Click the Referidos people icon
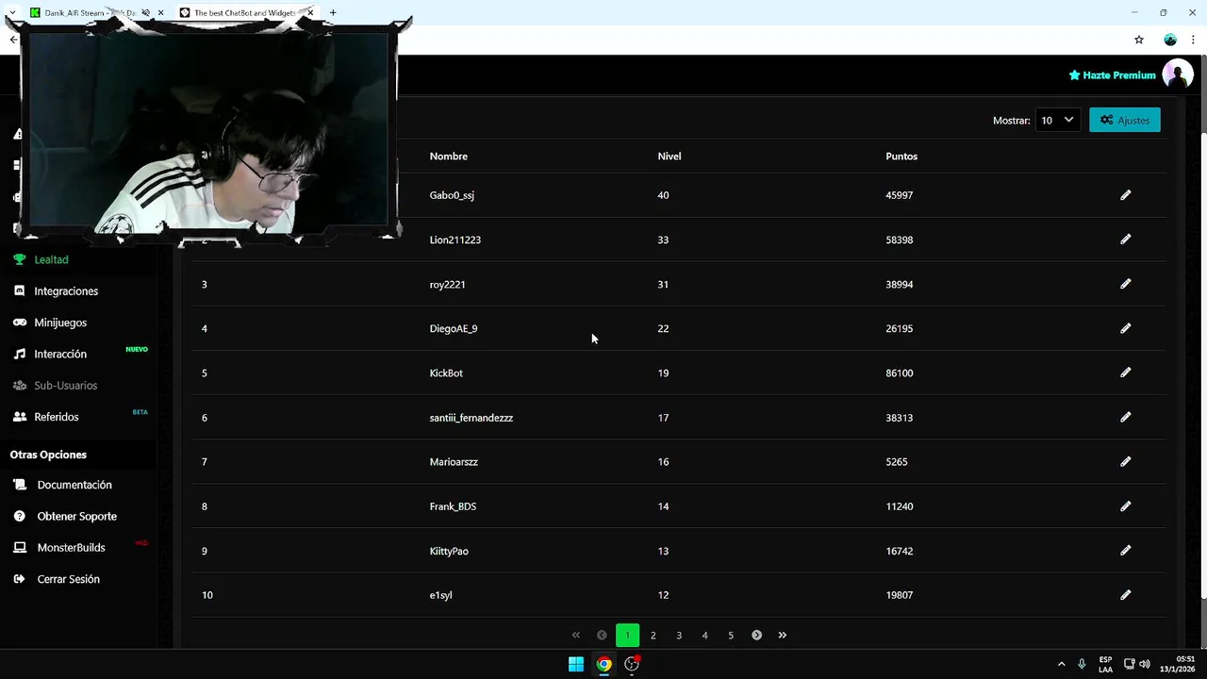The width and height of the screenshot is (1207, 679). (x=19, y=417)
